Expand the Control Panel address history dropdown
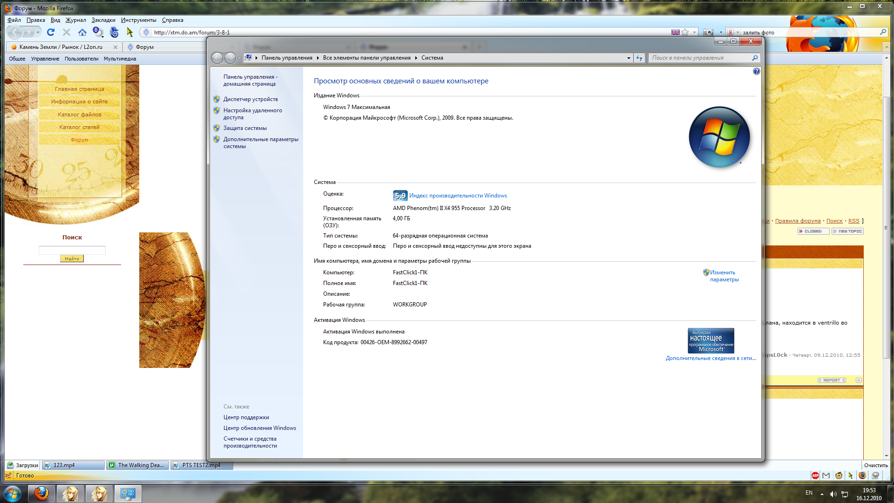Screen dimensions: 894x503 pos(629,58)
